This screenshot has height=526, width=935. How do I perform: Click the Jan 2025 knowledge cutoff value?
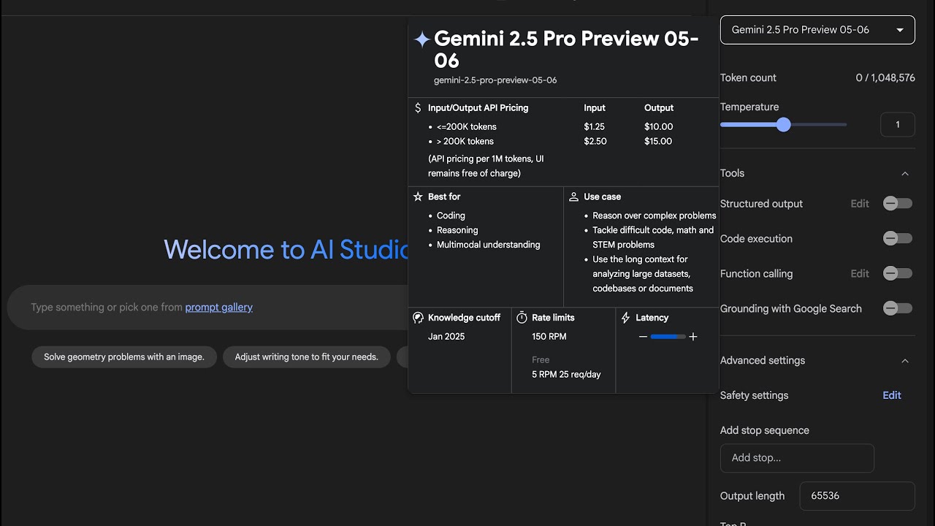pyautogui.click(x=446, y=337)
